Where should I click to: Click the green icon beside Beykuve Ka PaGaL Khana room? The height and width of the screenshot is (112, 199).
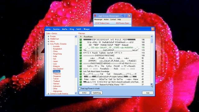tap(81, 85)
